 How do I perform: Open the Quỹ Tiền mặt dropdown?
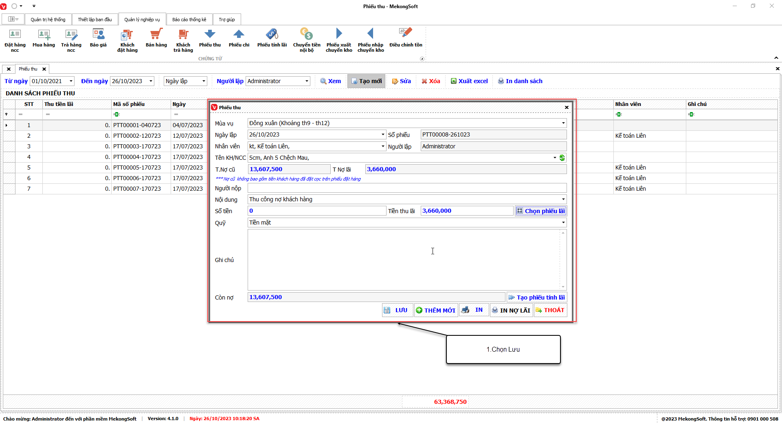[563, 223]
